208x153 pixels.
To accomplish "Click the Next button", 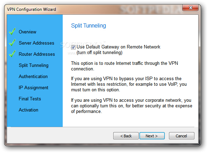I will 152,136.
